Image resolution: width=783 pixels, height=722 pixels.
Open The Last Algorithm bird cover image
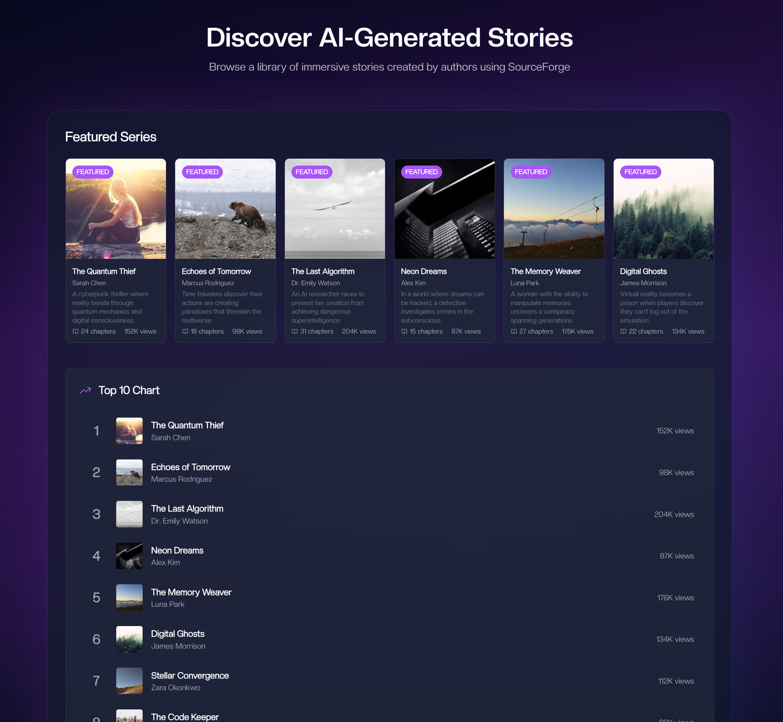[x=335, y=209]
